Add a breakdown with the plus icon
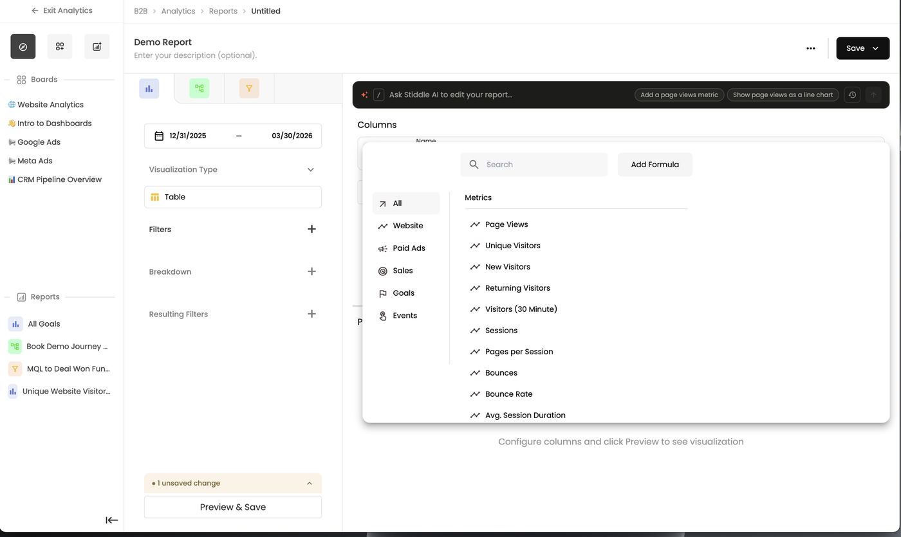This screenshot has width=901, height=537. (x=311, y=271)
